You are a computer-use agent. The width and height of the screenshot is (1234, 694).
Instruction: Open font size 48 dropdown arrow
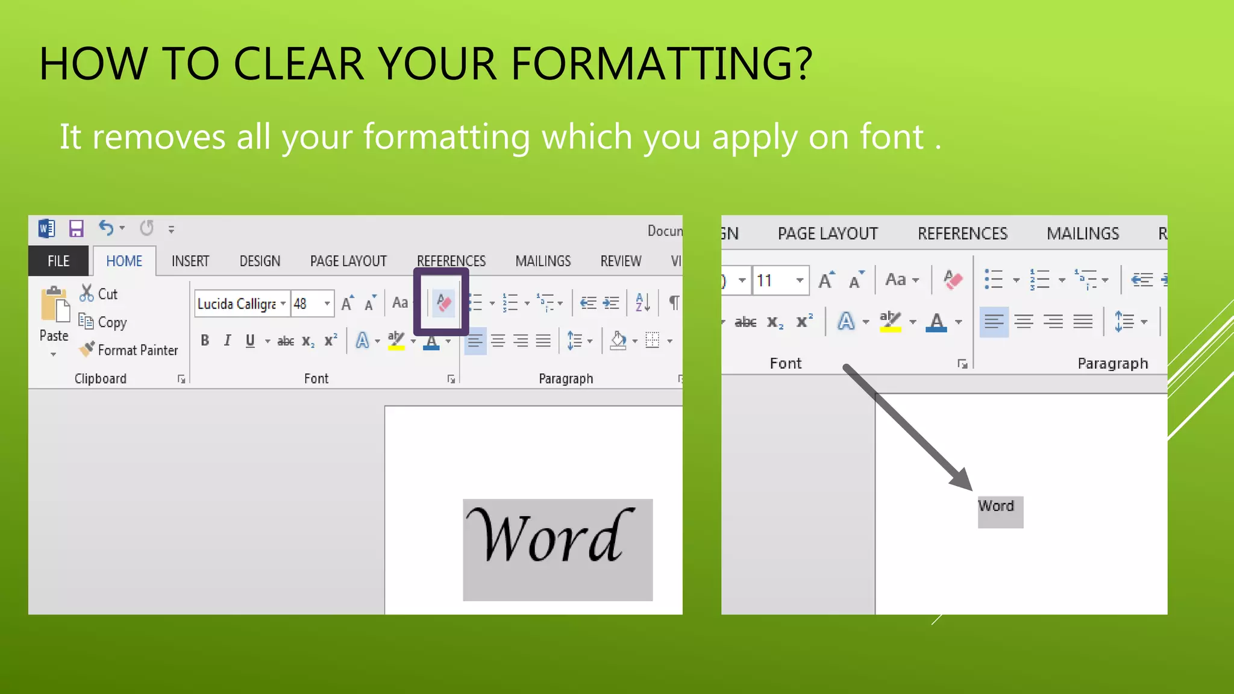(327, 303)
